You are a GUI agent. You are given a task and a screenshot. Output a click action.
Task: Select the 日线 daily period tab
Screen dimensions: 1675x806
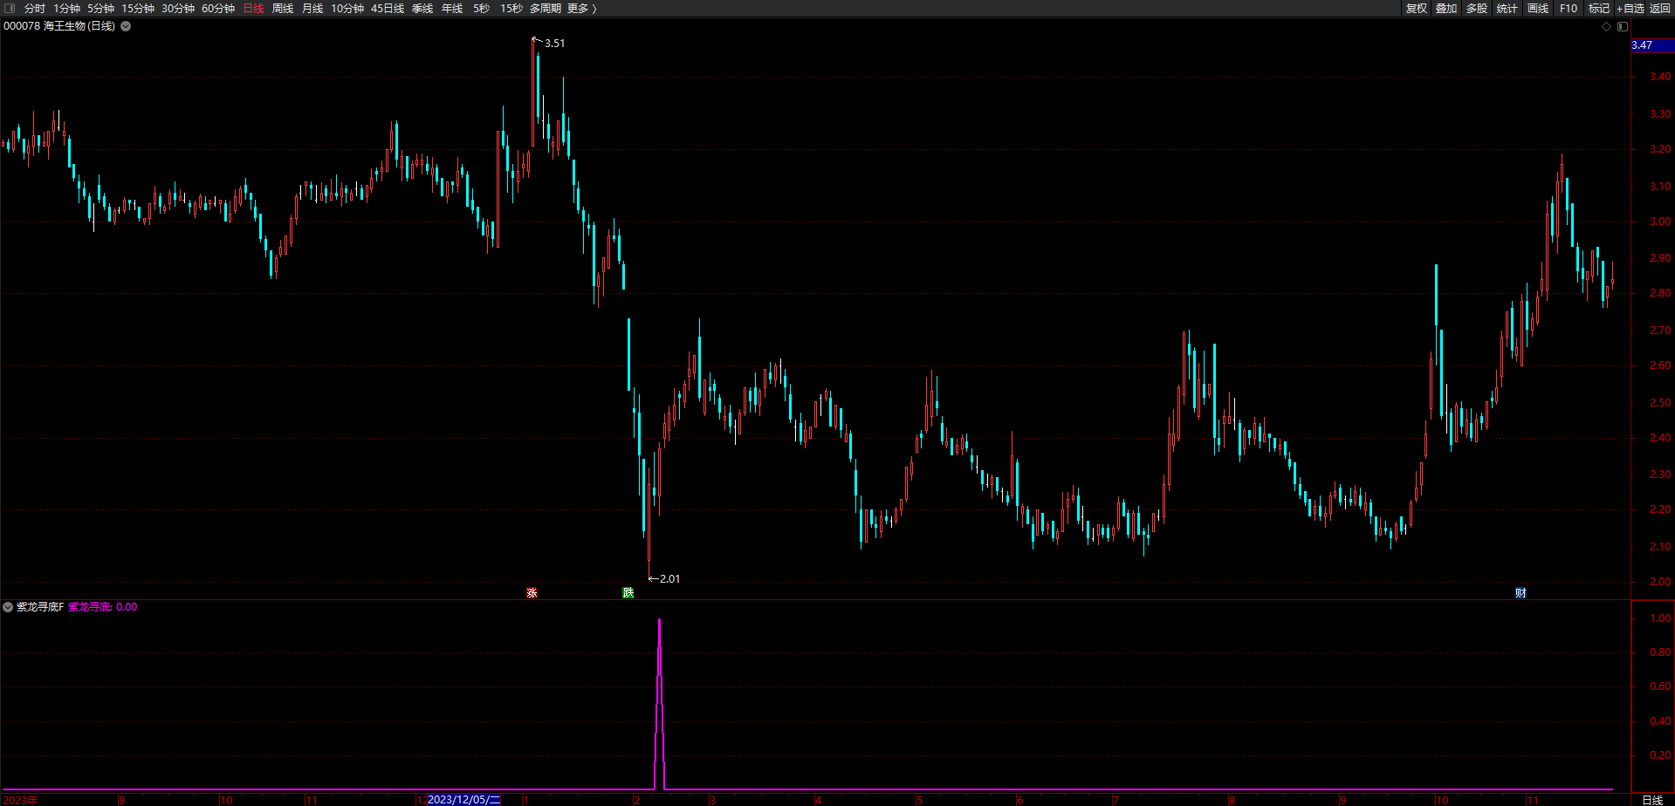[x=253, y=8]
